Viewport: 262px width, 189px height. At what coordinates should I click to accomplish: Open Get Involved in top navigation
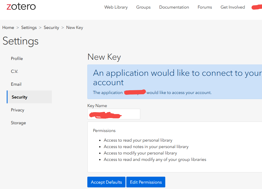point(233,7)
